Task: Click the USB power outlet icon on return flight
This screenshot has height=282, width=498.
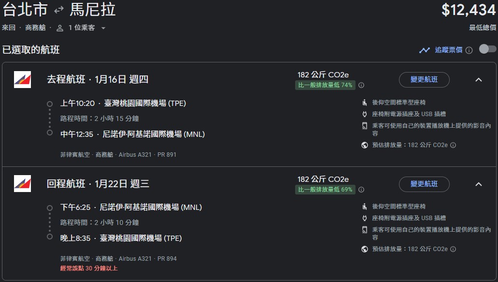Action: (x=364, y=218)
